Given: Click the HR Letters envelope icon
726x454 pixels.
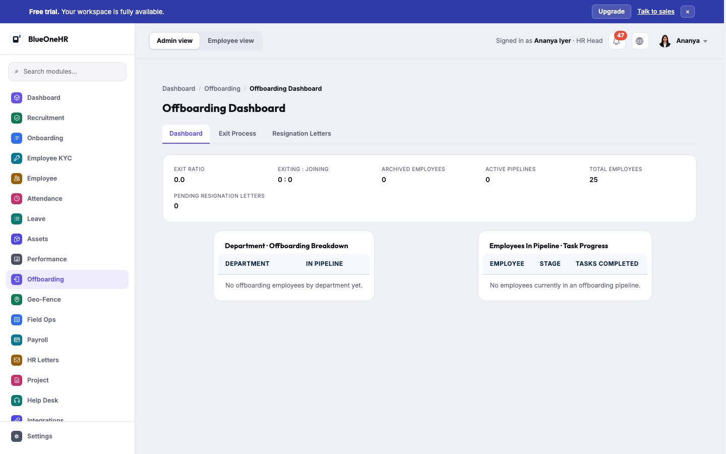Looking at the screenshot, I should pyautogui.click(x=17, y=360).
